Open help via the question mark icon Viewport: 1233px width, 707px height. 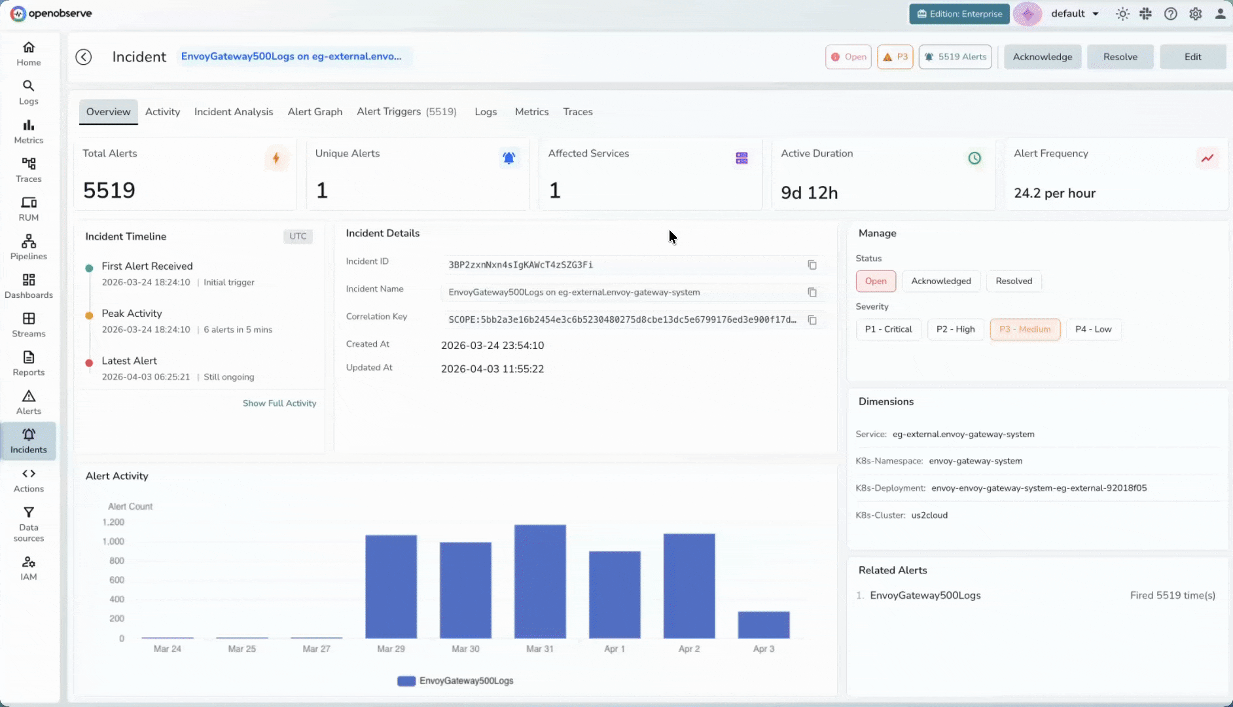(1171, 13)
